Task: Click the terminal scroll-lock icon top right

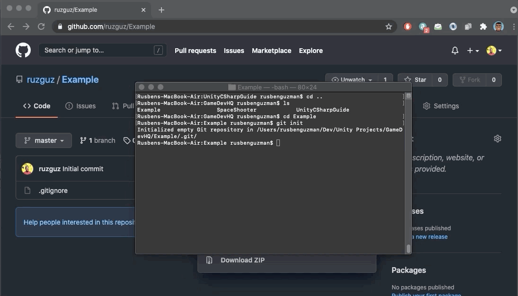Action: pos(408,96)
